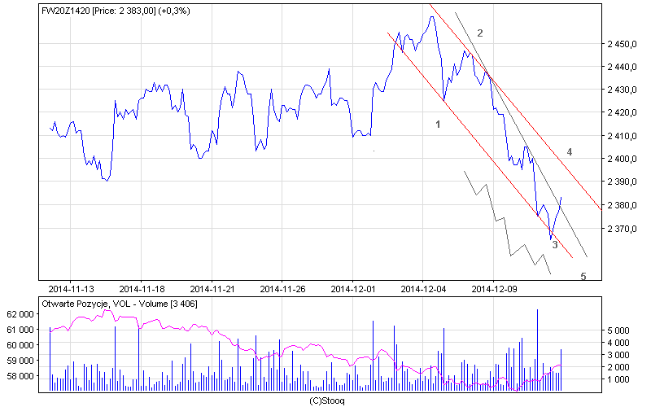651x407 pixels.
Task: Click the 3 000 volume axis label
Action: point(618,355)
